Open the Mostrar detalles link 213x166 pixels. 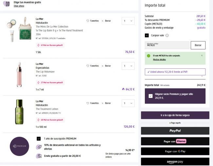160,60
